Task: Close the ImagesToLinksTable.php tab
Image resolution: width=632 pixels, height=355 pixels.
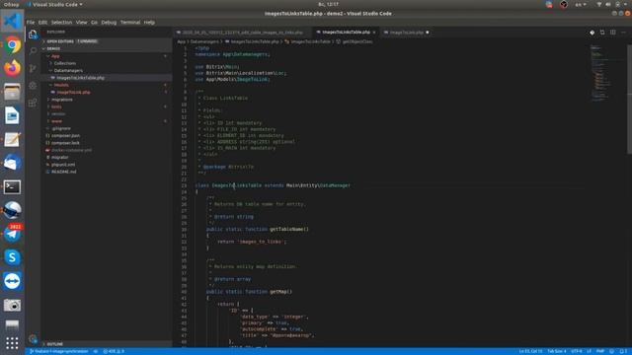Action: click(374, 33)
